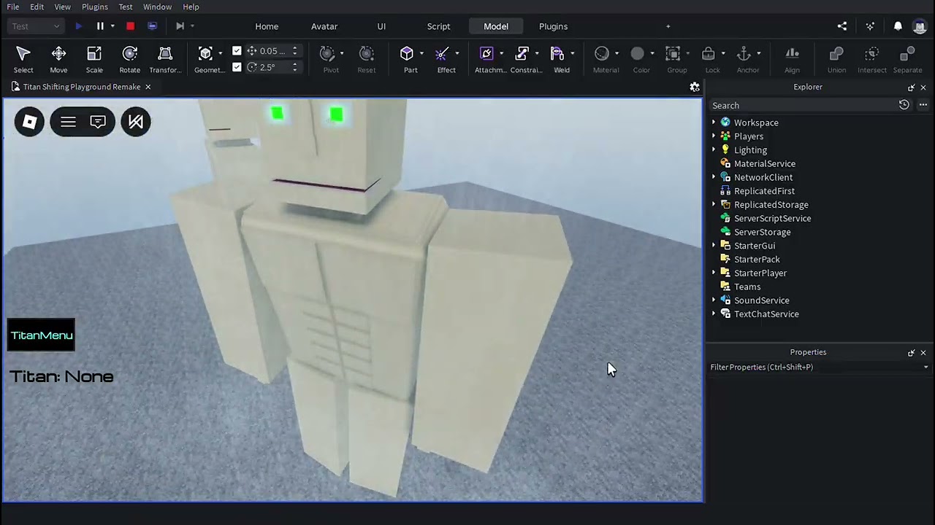Open the notifications bell
Viewport: 935px width, 525px height.
coord(898,26)
